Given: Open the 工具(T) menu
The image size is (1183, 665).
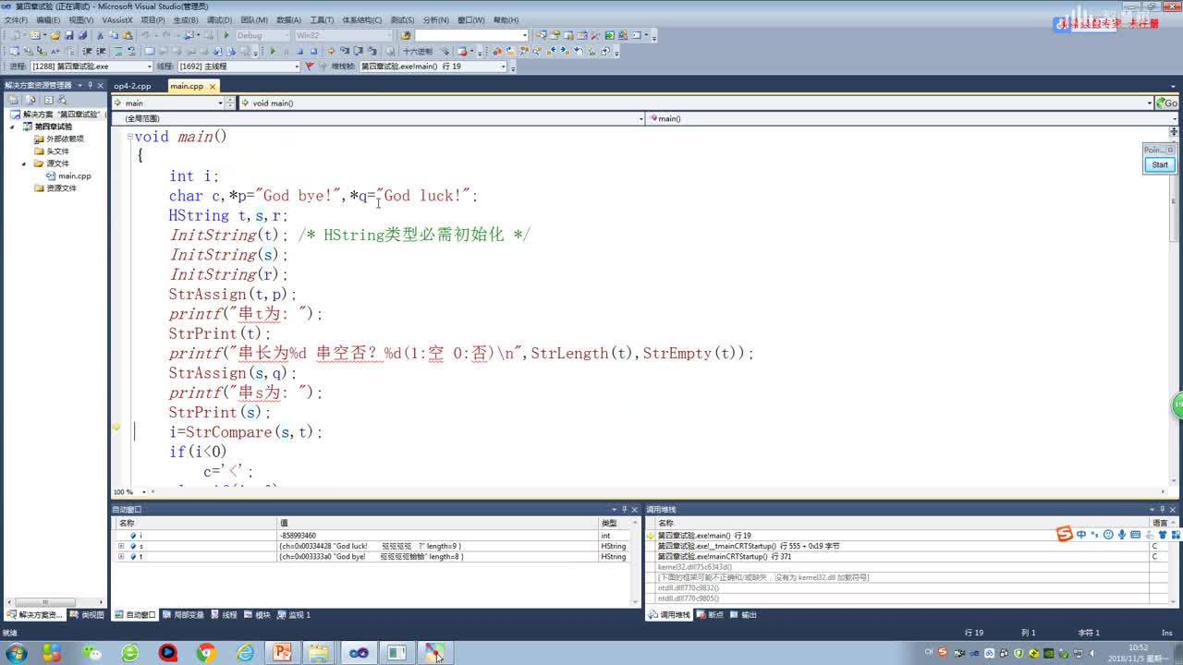Looking at the screenshot, I should (322, 19).
